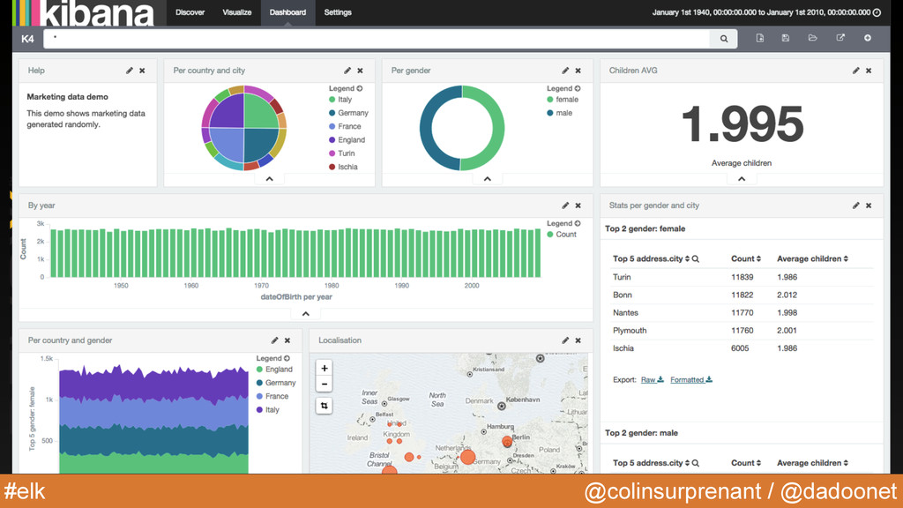
Task: Collapse legend in Per gender panel
Action: 578,89
